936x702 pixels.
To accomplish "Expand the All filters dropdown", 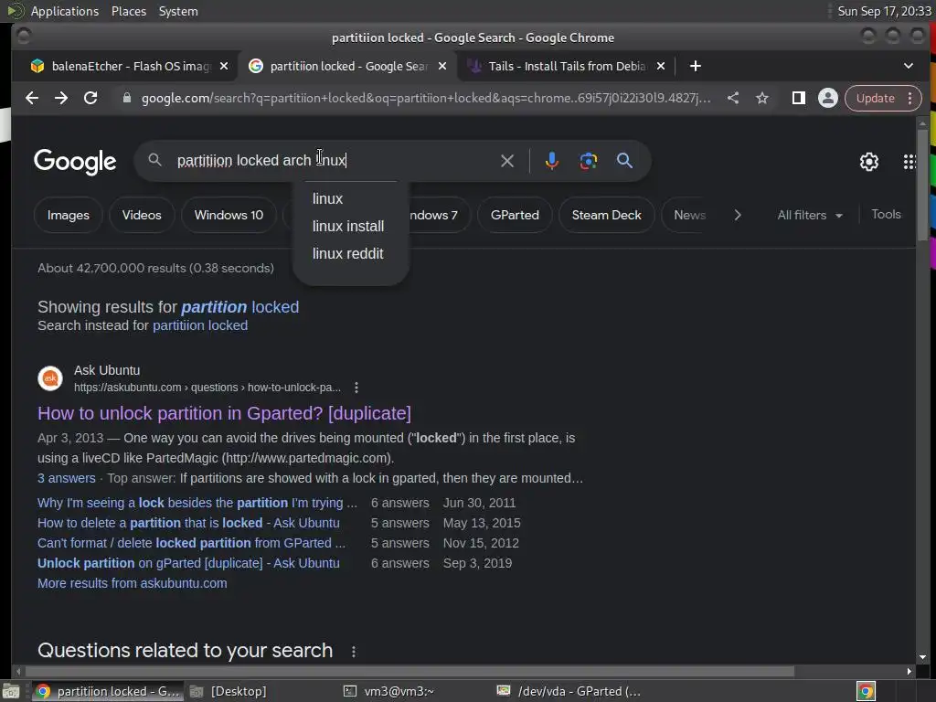I will (810, 215).
